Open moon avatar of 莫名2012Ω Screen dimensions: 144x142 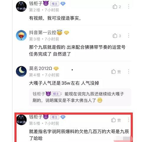coord(21,71)
